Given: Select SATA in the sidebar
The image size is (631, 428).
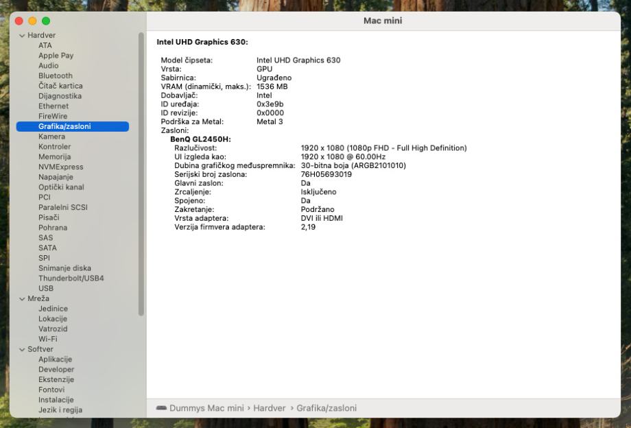Looking at the screenshot, I should click(47, 248).
